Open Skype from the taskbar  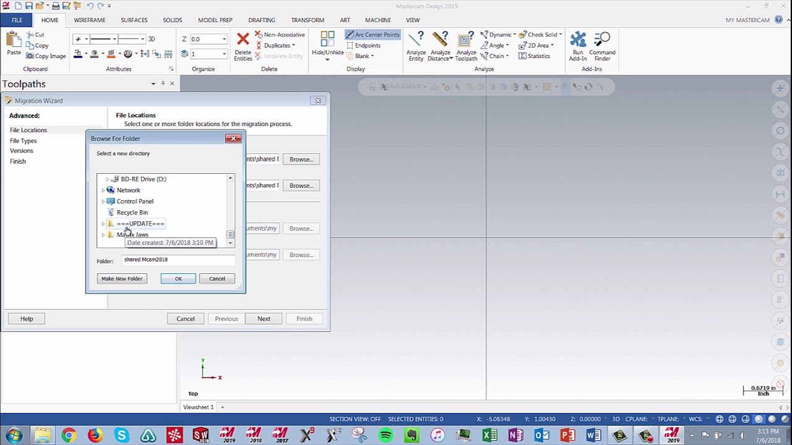pos(121,436)
